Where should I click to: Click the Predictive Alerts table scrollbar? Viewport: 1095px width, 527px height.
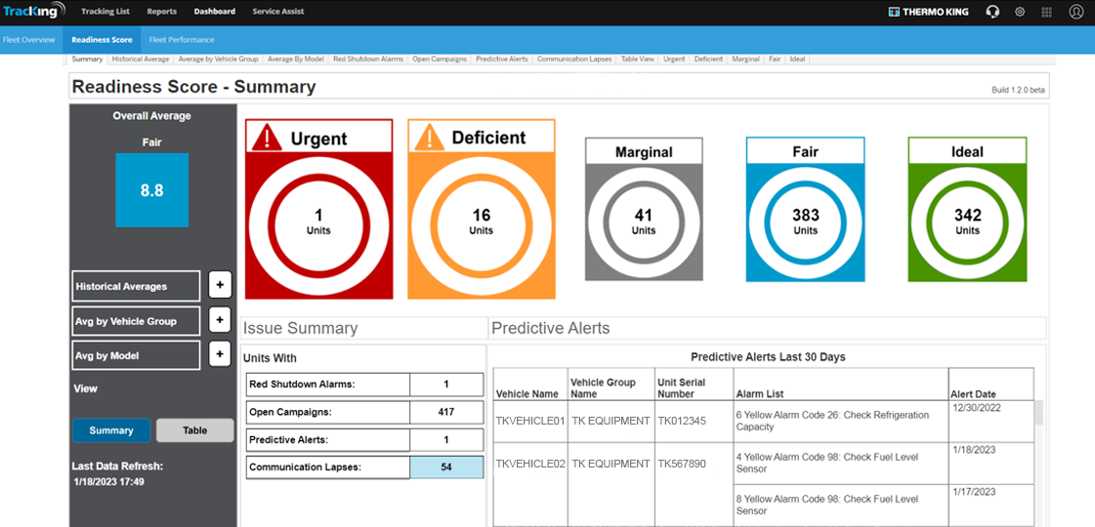coord(1039,413)
